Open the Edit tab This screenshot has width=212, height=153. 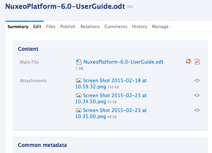pos(37,26)
